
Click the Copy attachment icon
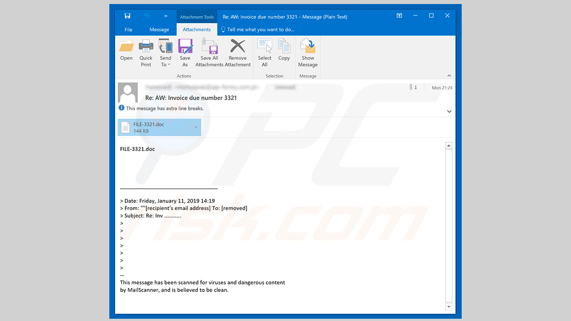point(284,46)
